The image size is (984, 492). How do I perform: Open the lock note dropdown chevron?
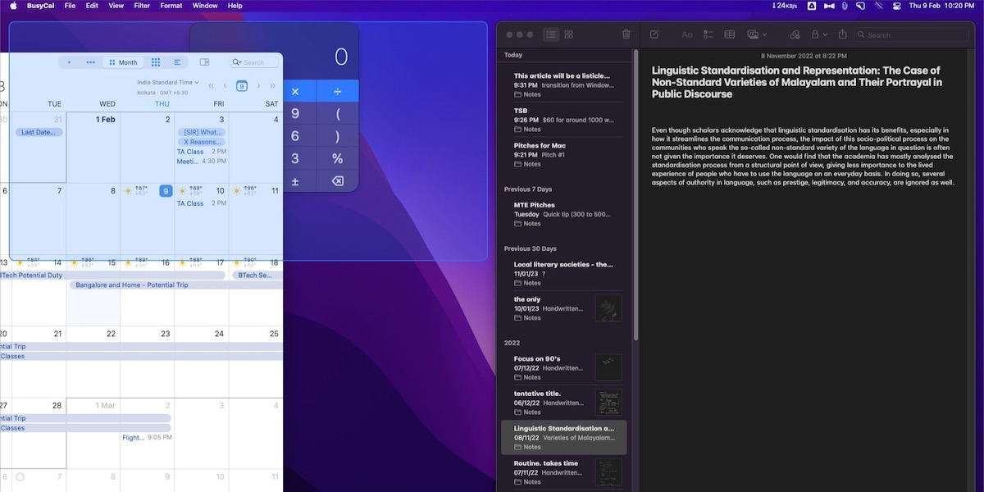824,34
